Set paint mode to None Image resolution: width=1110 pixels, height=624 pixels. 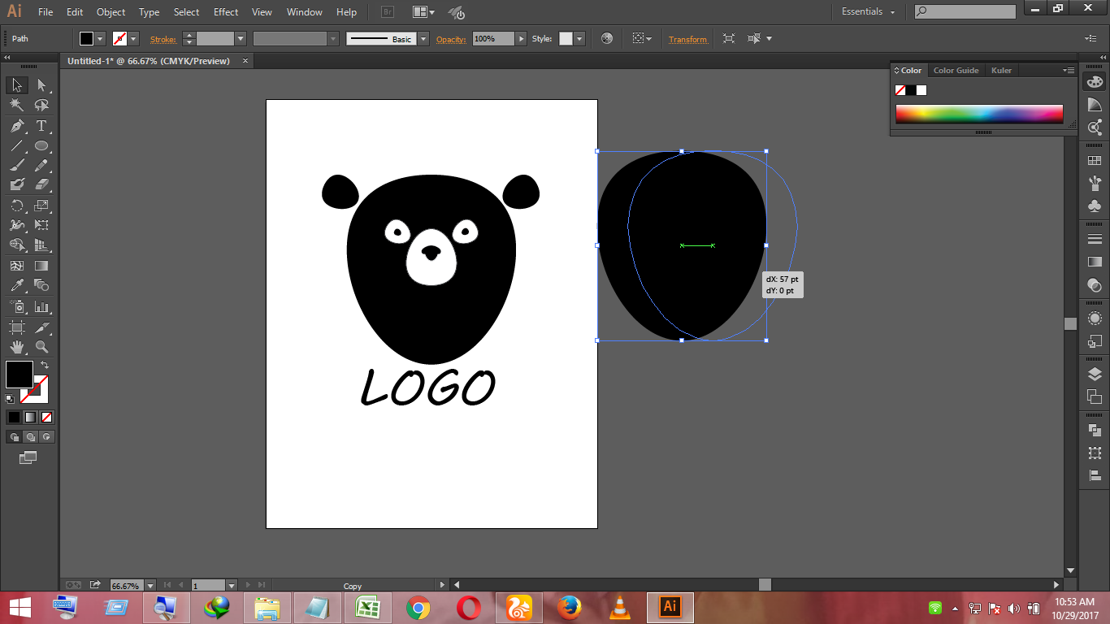click(x=46, y=417)
